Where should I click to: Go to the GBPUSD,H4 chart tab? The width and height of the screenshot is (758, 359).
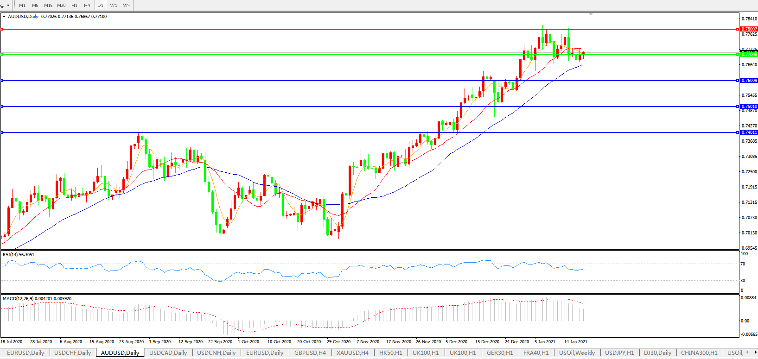tap(310, 353)
